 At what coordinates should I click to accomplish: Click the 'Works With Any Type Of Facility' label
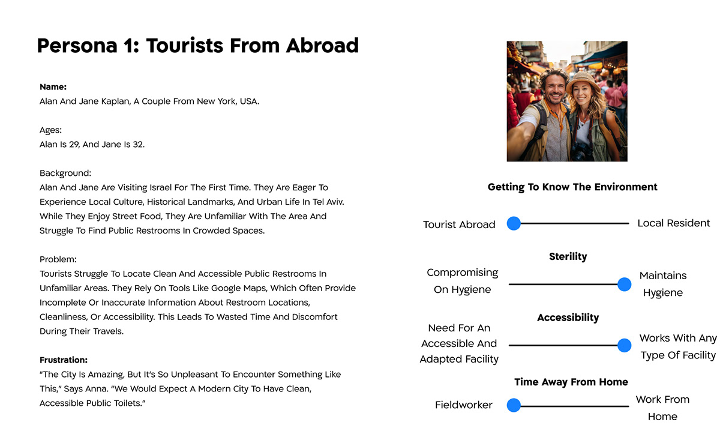click(677, 346)
